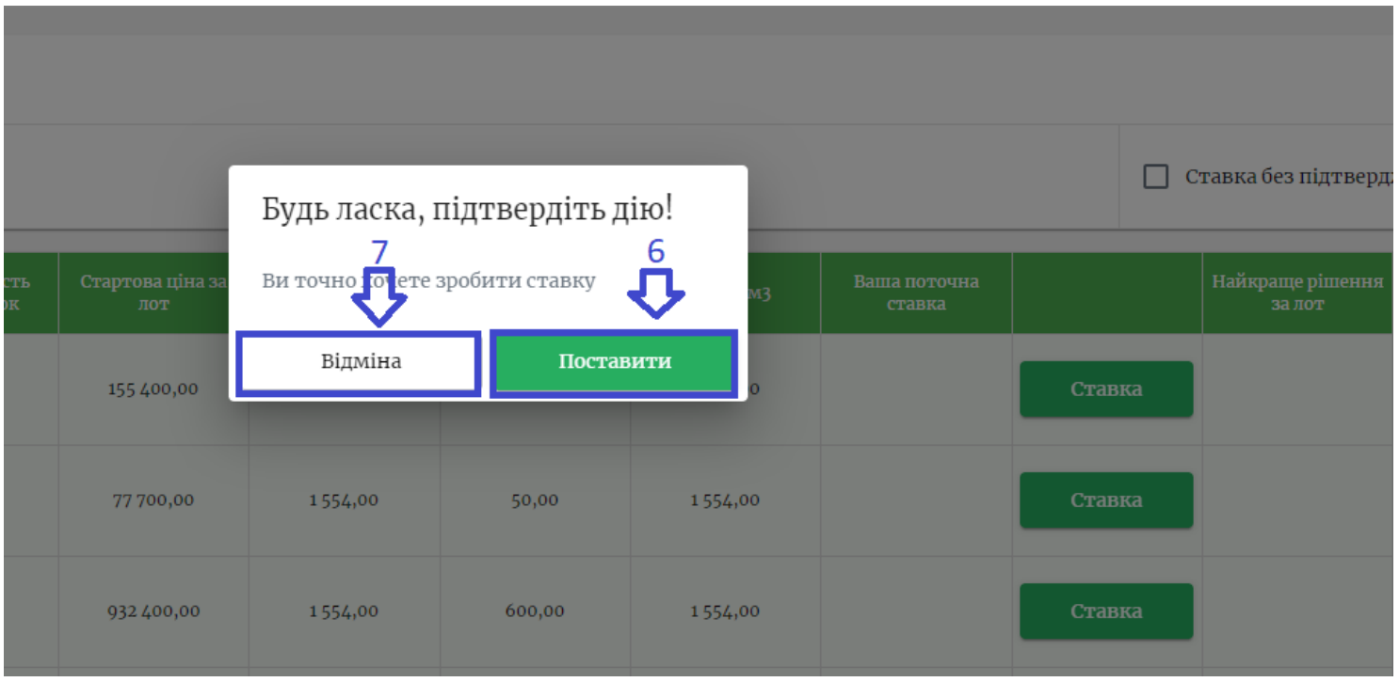Image resolution: width=1399 pixels, height=682 pixels.
Task: Click the Стартова ціна за лот column header
Action: (153, 293)
